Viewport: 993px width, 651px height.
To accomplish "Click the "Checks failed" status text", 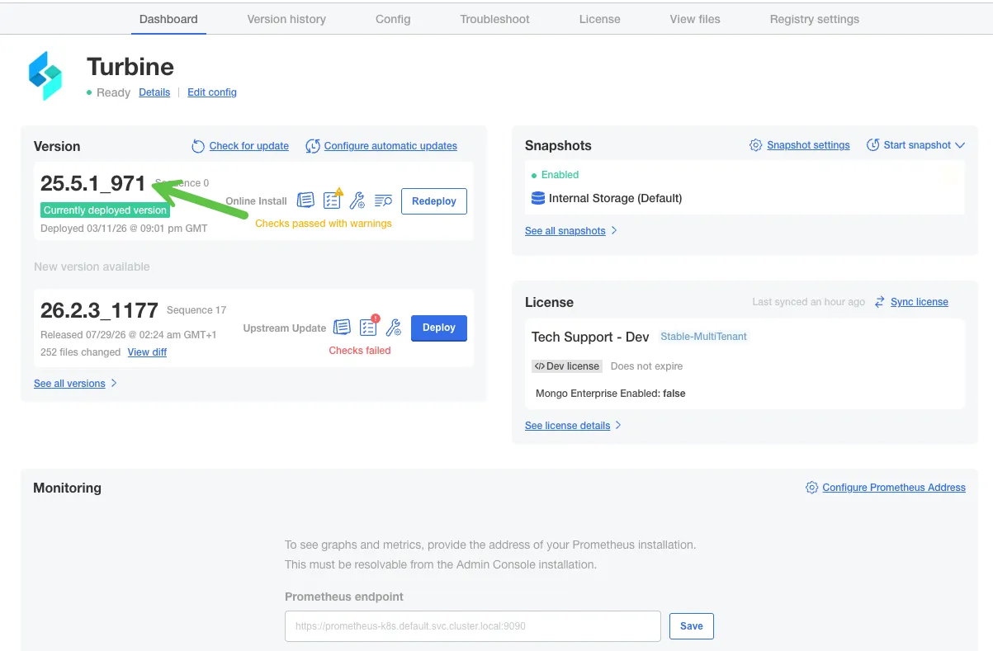I will (360, 351).
